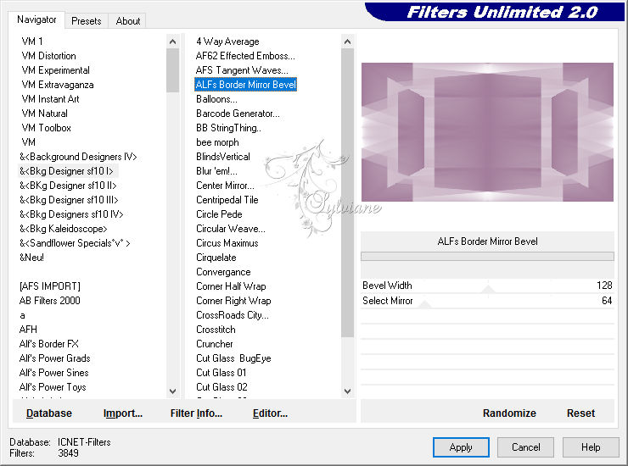Image resolution: width=628 pixels, height=466 pixels.
Task: Click the category list scrollbar thumb
Action: point(172,70)
